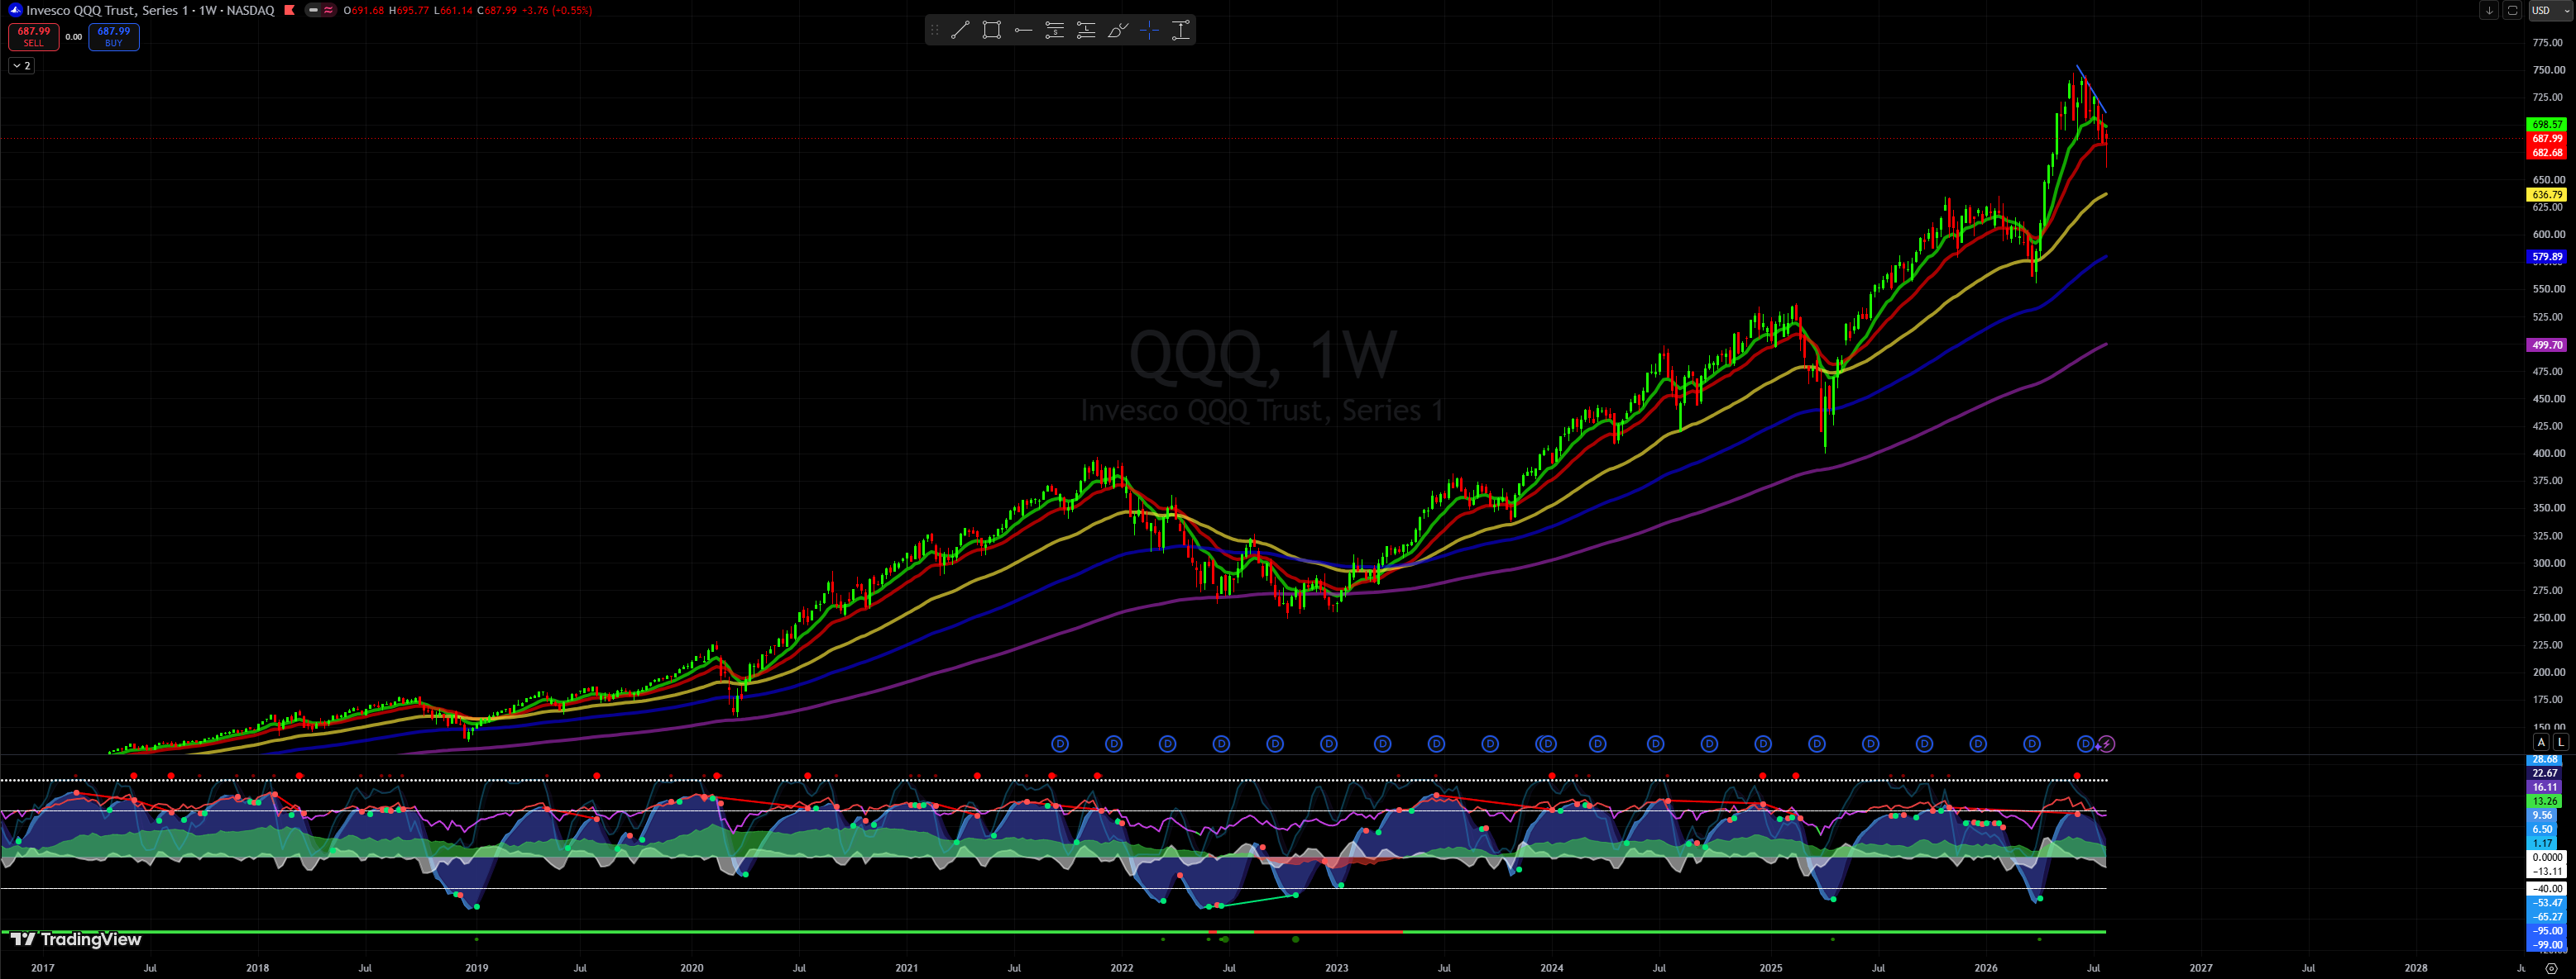Select the brush drawing tool
Image resolution: width=2576 pixels, height=979 pixels.
coord(1118,30)
